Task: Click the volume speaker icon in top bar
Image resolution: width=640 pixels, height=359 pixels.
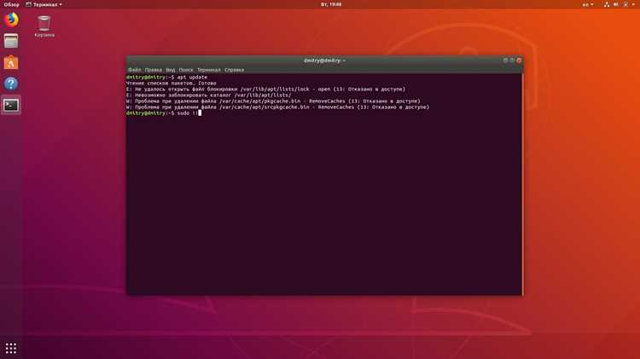Action: [615, 4]
